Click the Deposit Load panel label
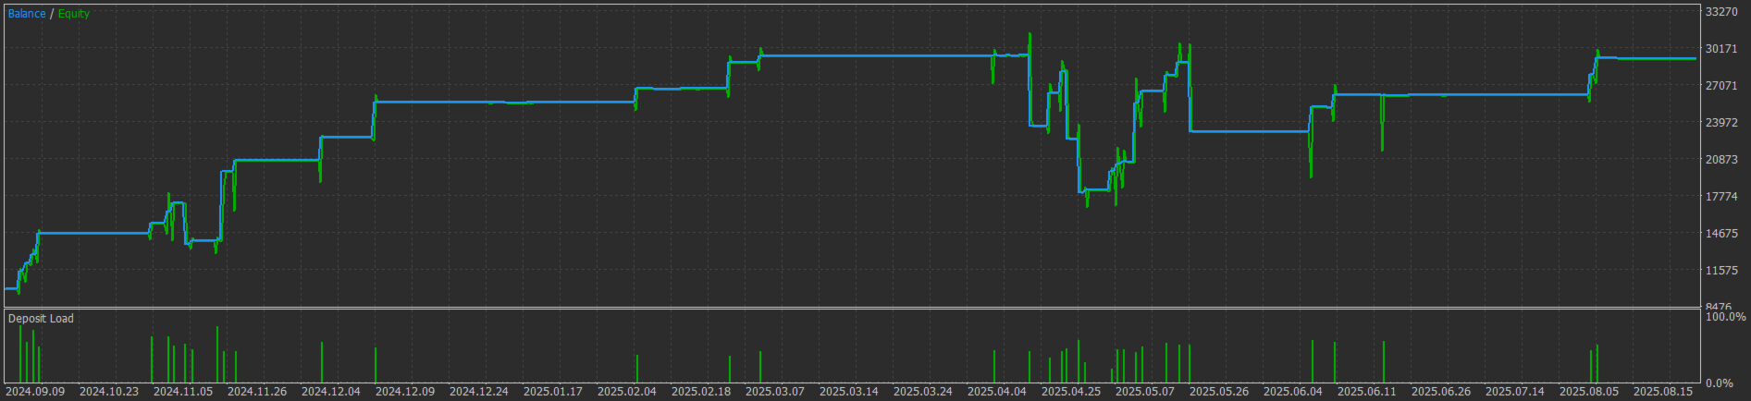The width and height of the screenshot is (1751, 401). (x=41, y=319)
